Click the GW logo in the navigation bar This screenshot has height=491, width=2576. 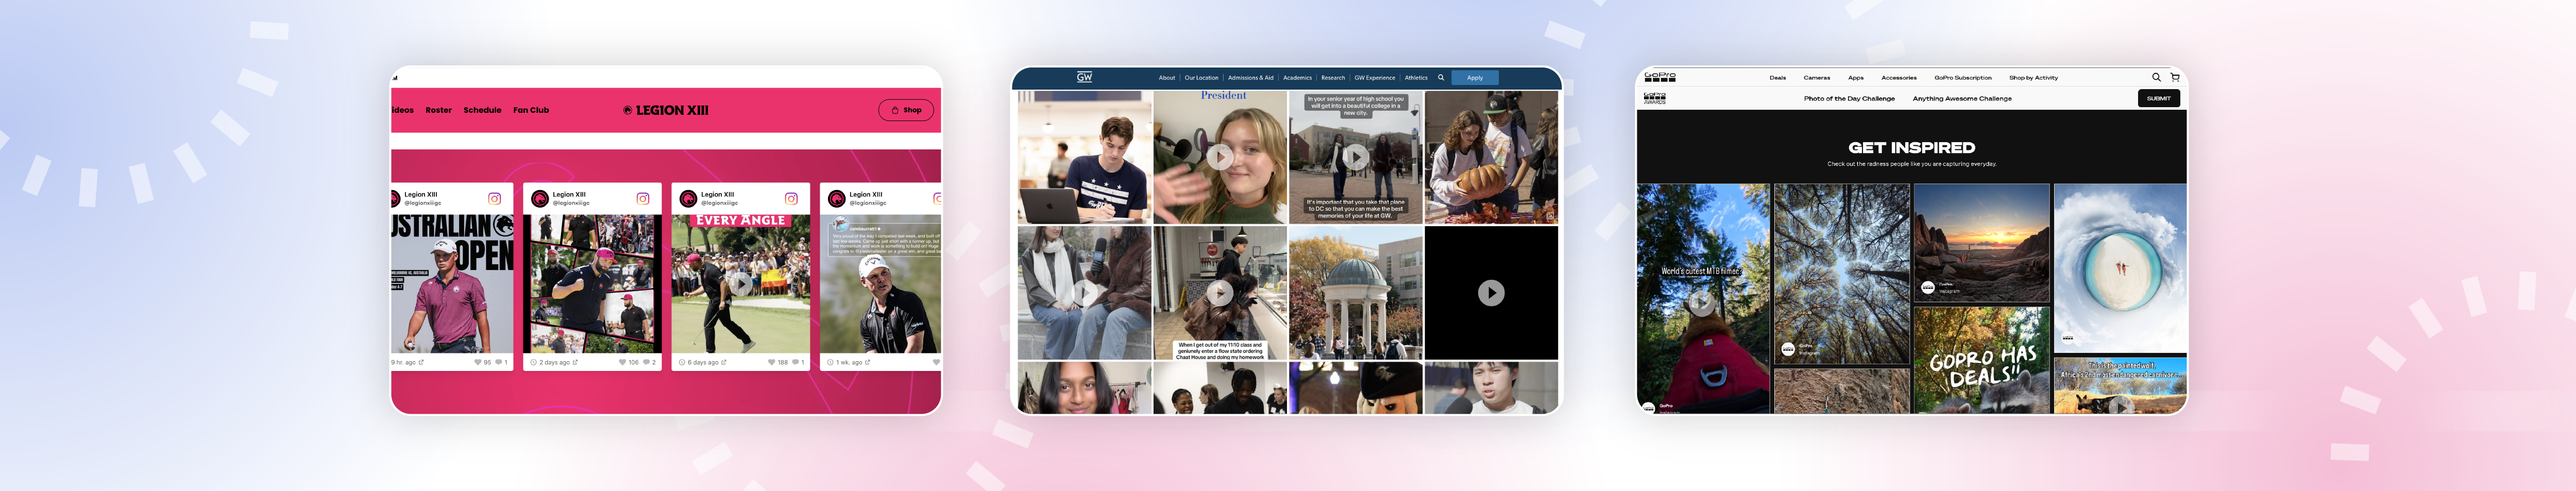coord(1084,77)
